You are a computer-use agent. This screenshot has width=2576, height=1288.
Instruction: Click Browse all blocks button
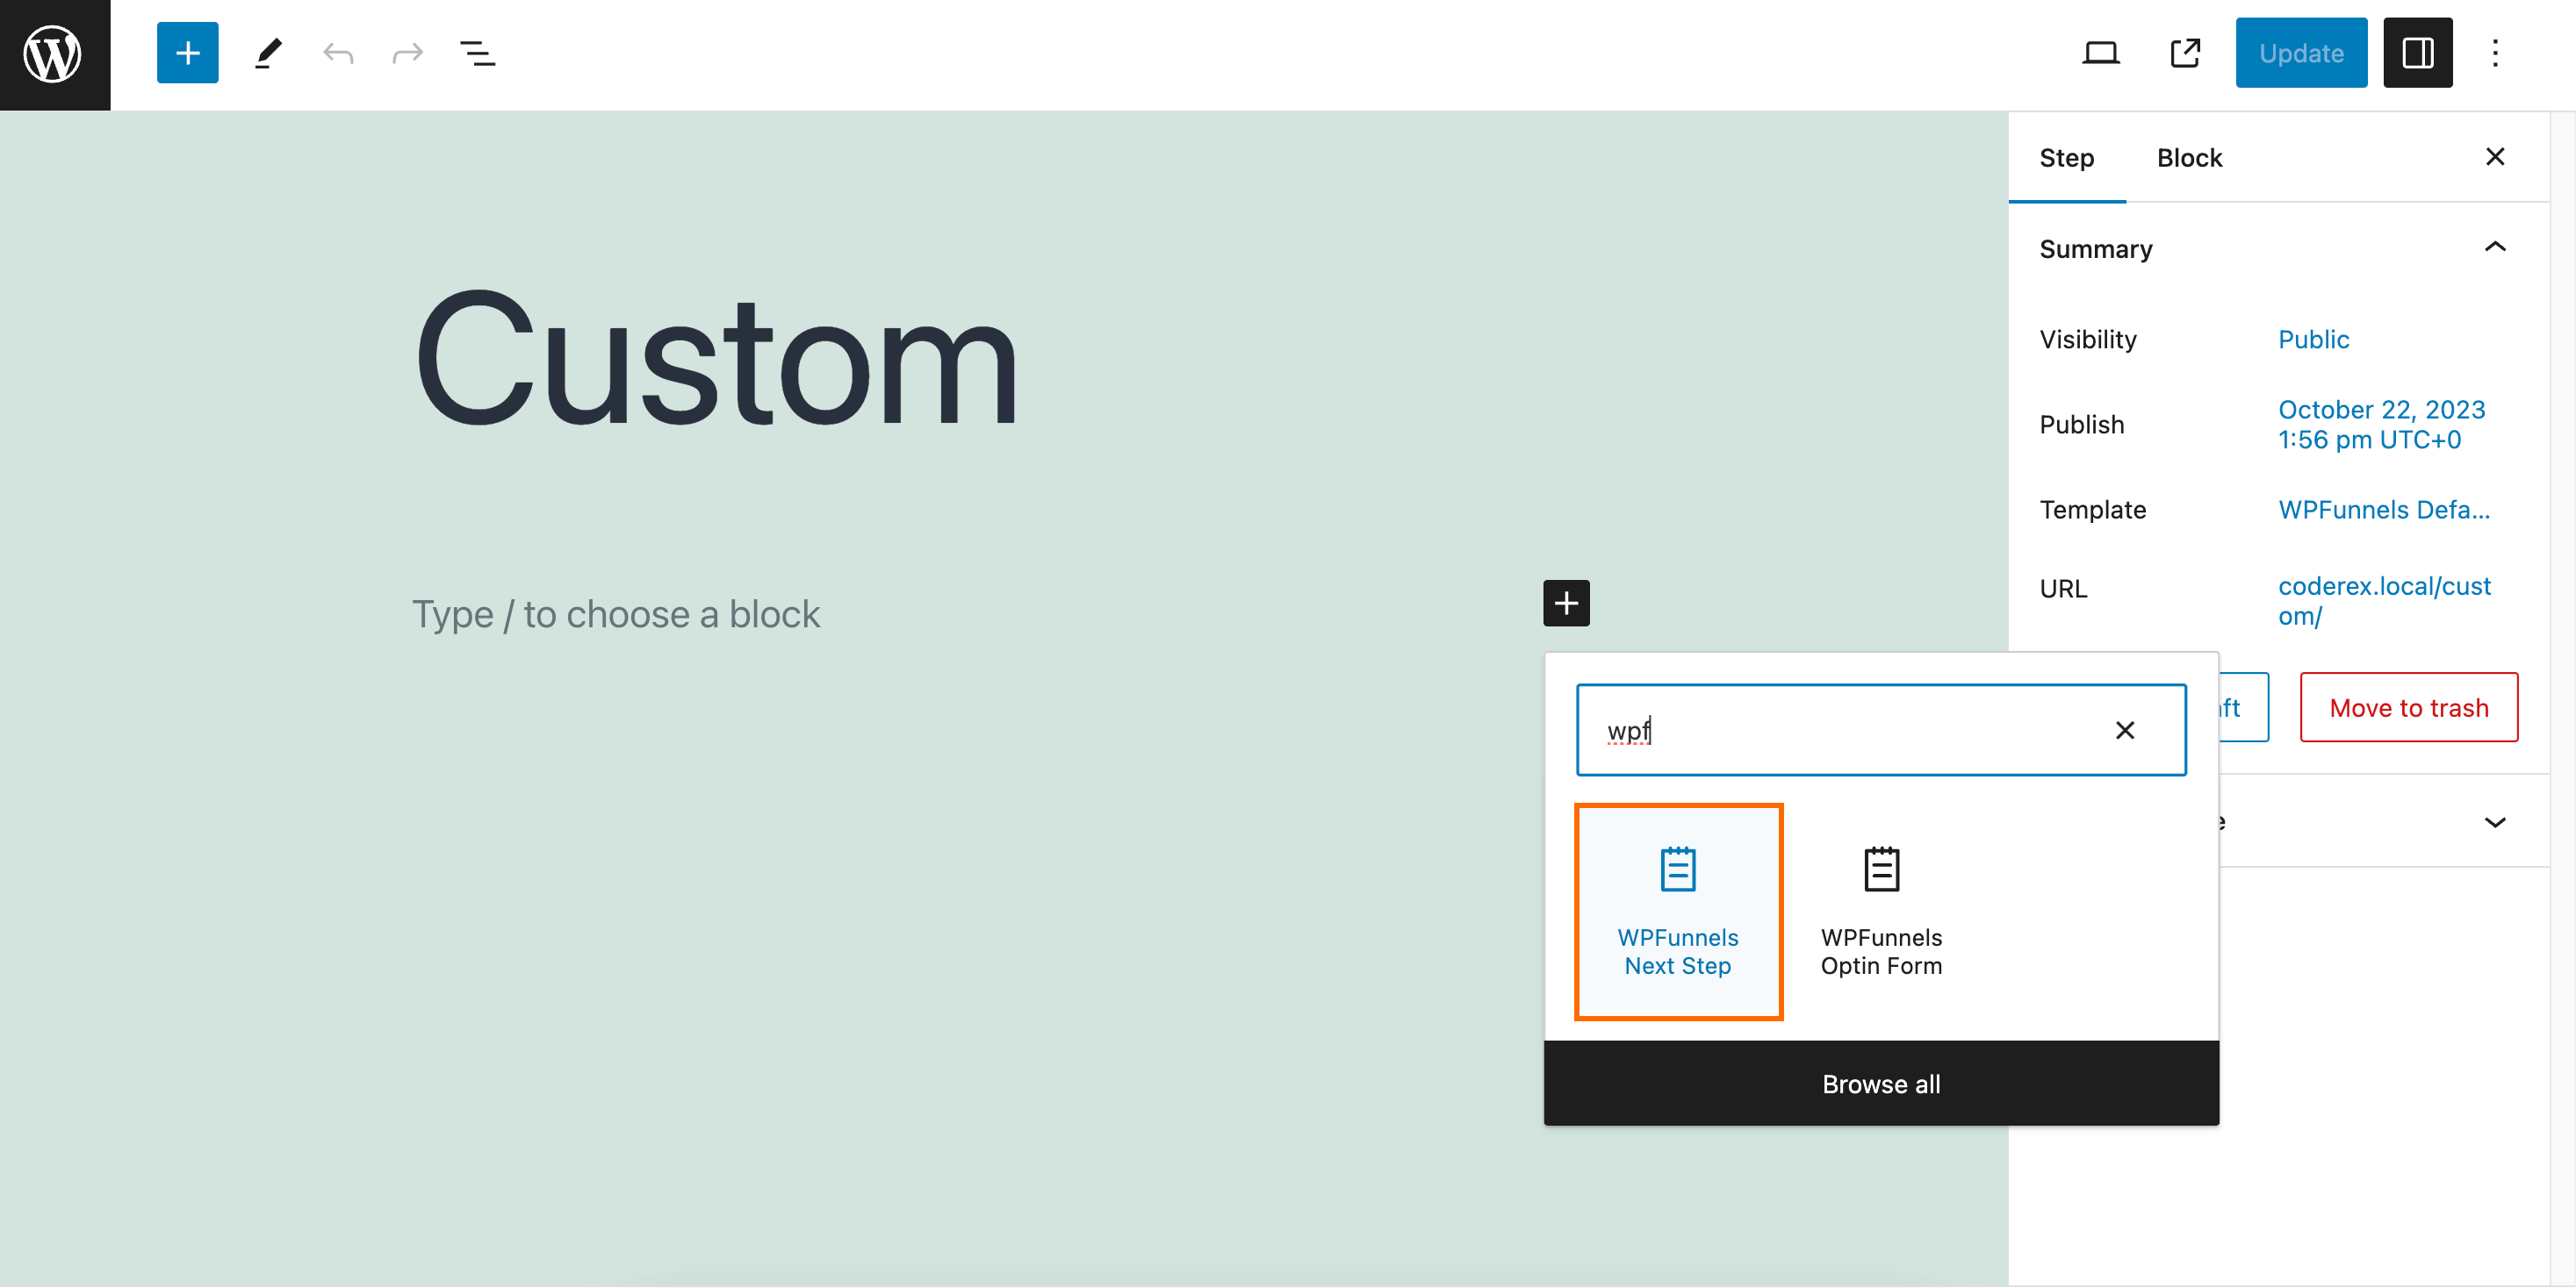1881,1083
